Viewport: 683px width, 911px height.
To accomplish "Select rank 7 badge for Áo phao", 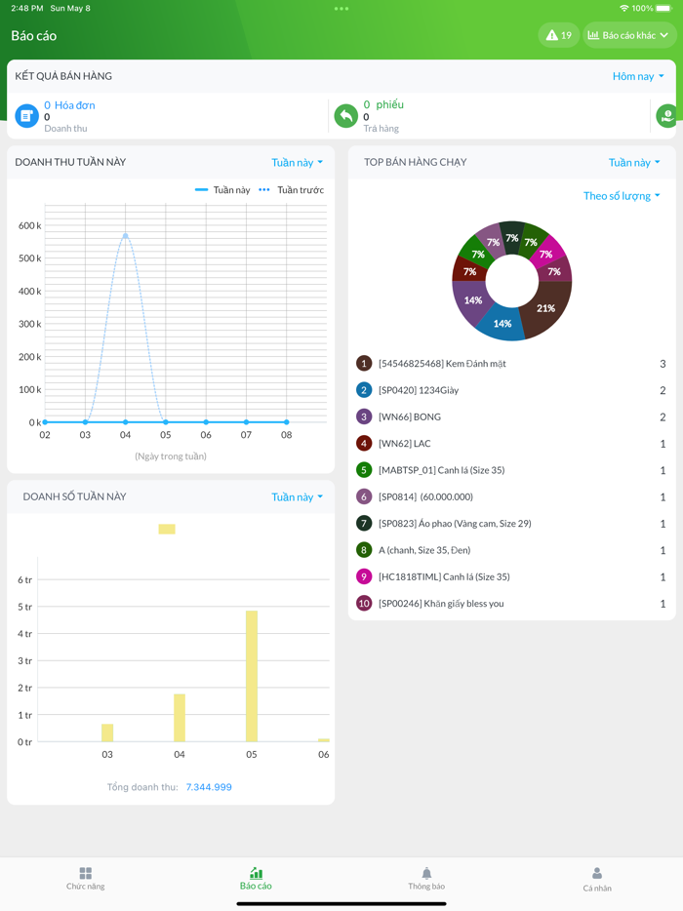I will pyautogui.click(x=364, y=524).
